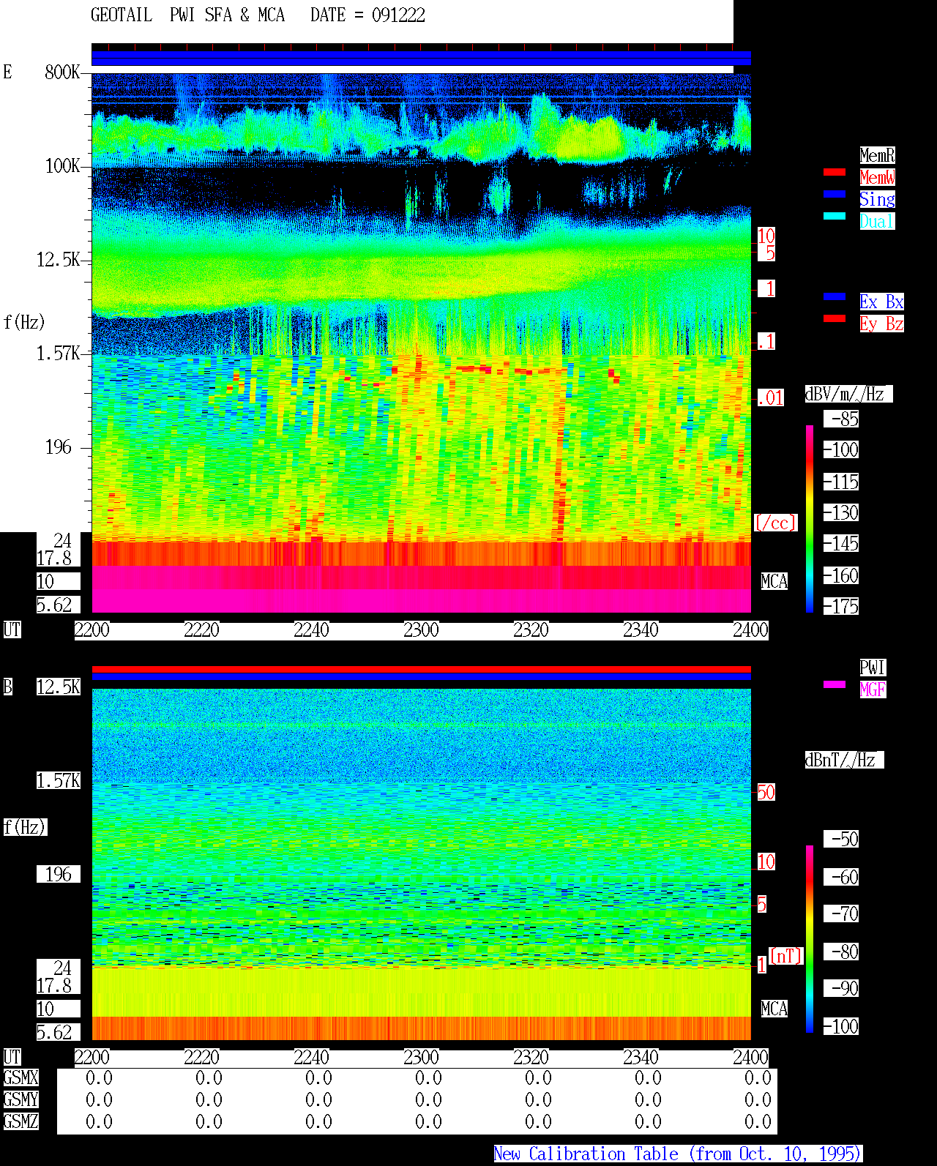The width and height of the screenshot is (937, 1166).
Task: Click the -70 magnetic color scale value
Action: 841,914
